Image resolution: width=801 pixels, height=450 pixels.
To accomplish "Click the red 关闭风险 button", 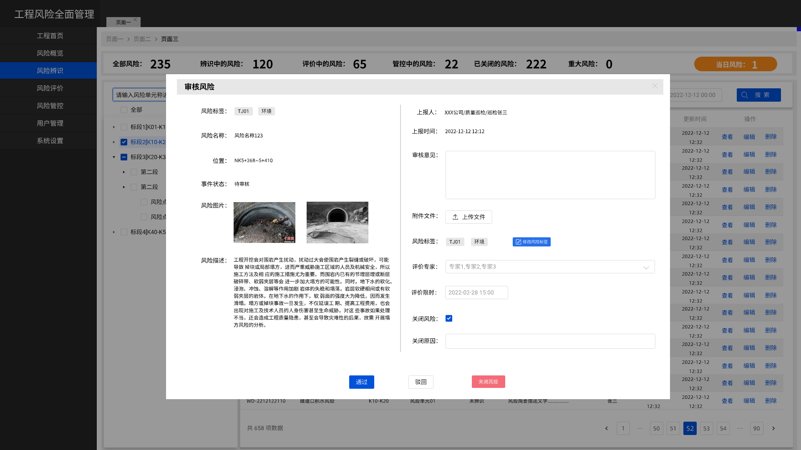I will [x=489, y=382].
